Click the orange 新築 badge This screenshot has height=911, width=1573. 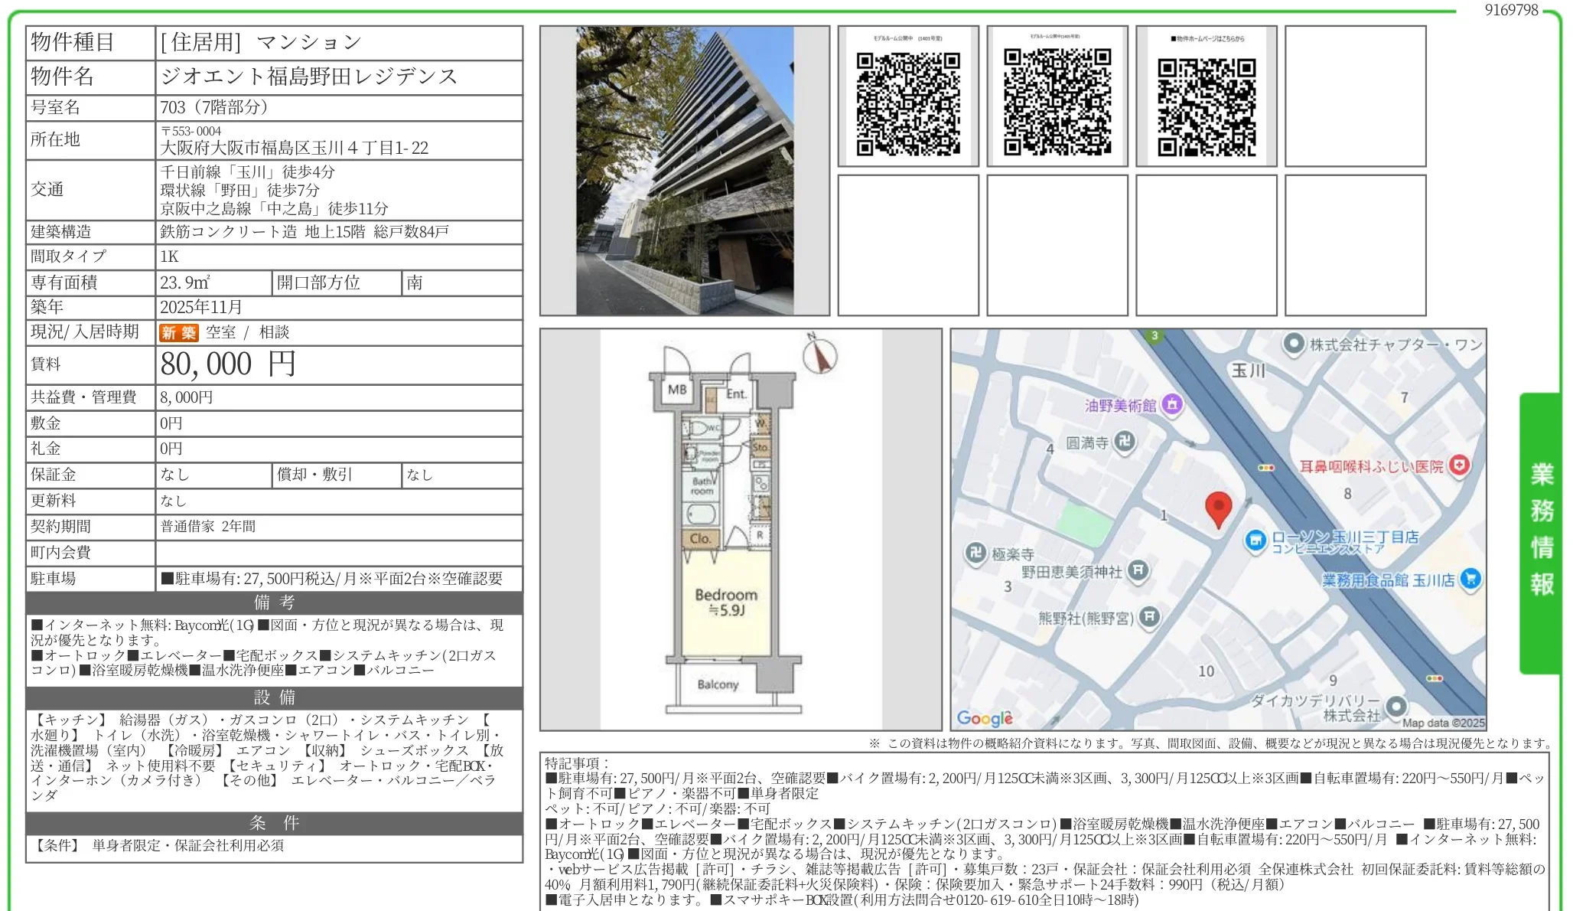[178, 332]
